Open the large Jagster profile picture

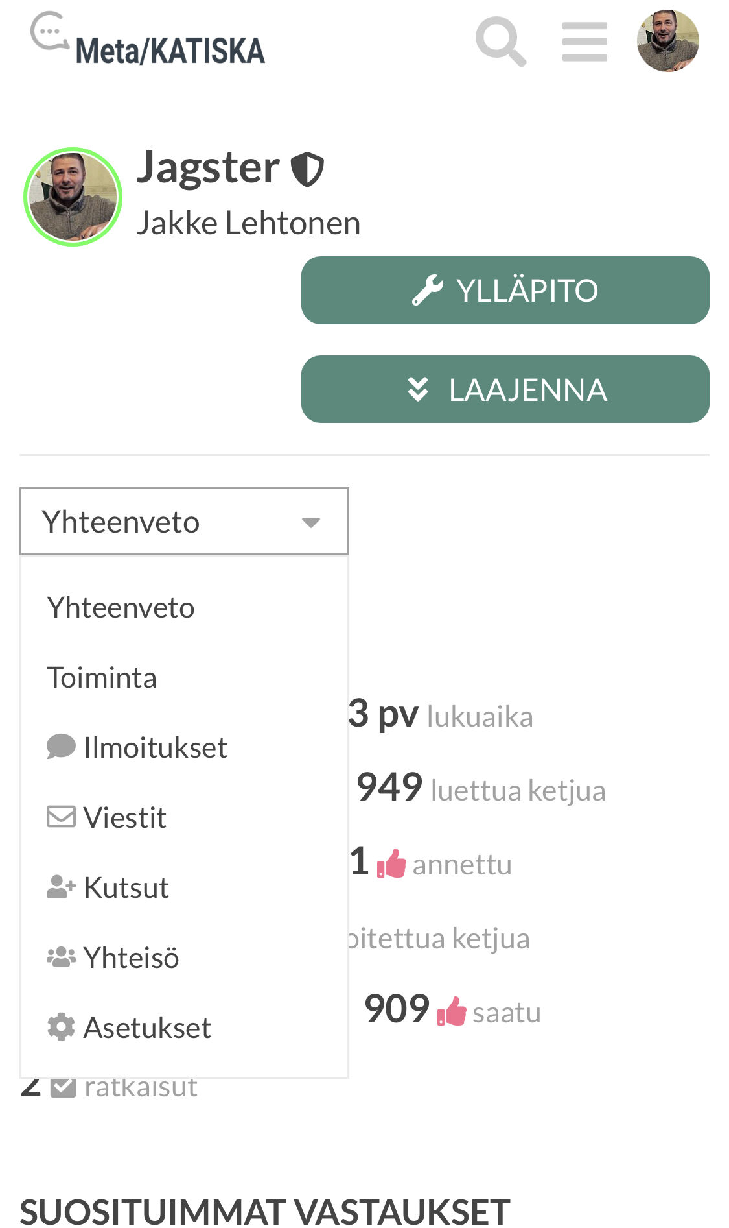[x=73, y=197]
